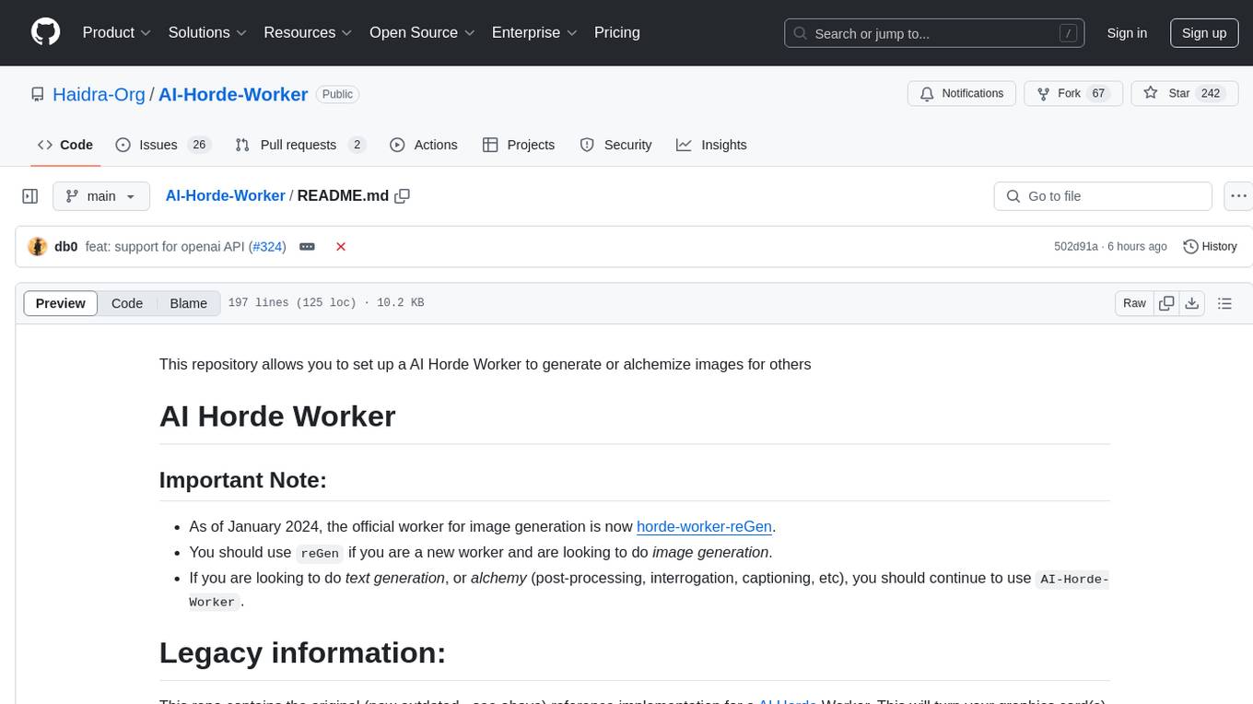Switch to the Issues tab
This screenshot has width=1253, height=704.
click(163, 145)
